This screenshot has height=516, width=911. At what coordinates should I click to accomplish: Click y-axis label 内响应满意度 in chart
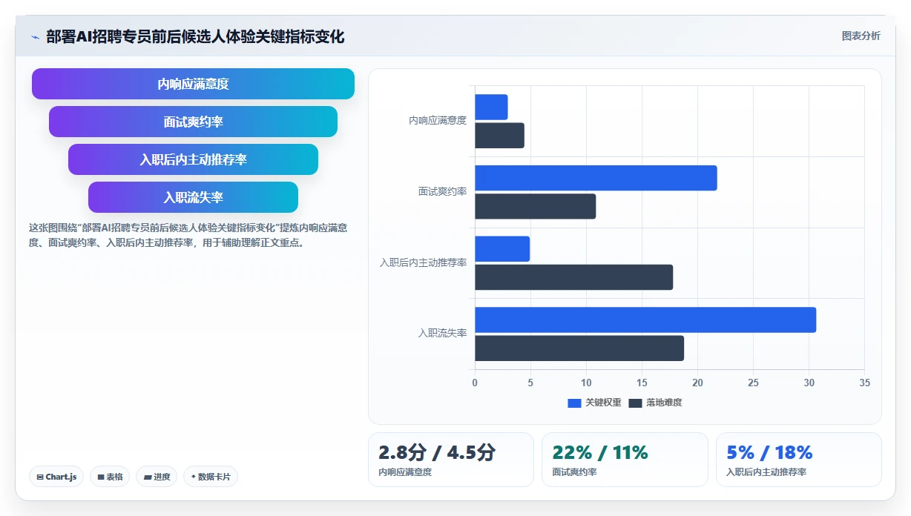pos(438,120)
